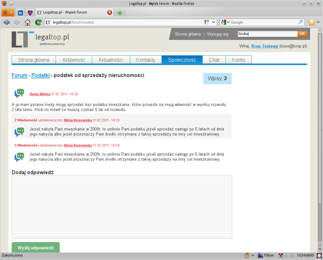Go to the Home page icon

(x=28, y=22)
